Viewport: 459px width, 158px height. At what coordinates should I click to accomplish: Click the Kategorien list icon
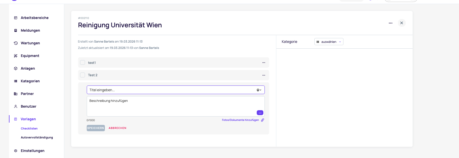tap(16, 81)
